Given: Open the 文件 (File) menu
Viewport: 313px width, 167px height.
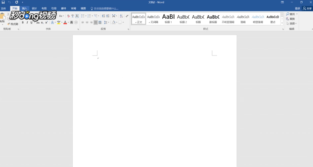Looking at the screenshot, I should coord(3,8).
